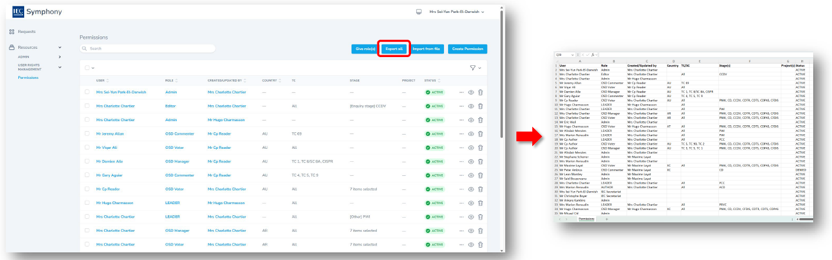The height and width of the screenshot is (260, 832).
Task: Select the Permissions sheet tab in Excel
Action: pos(586,219)
